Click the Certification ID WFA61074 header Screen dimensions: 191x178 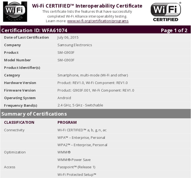point(34,30)
